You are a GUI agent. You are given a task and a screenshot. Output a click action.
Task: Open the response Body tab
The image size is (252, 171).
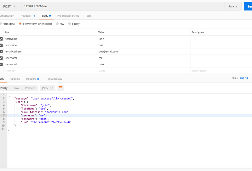[x=2, y=79]
